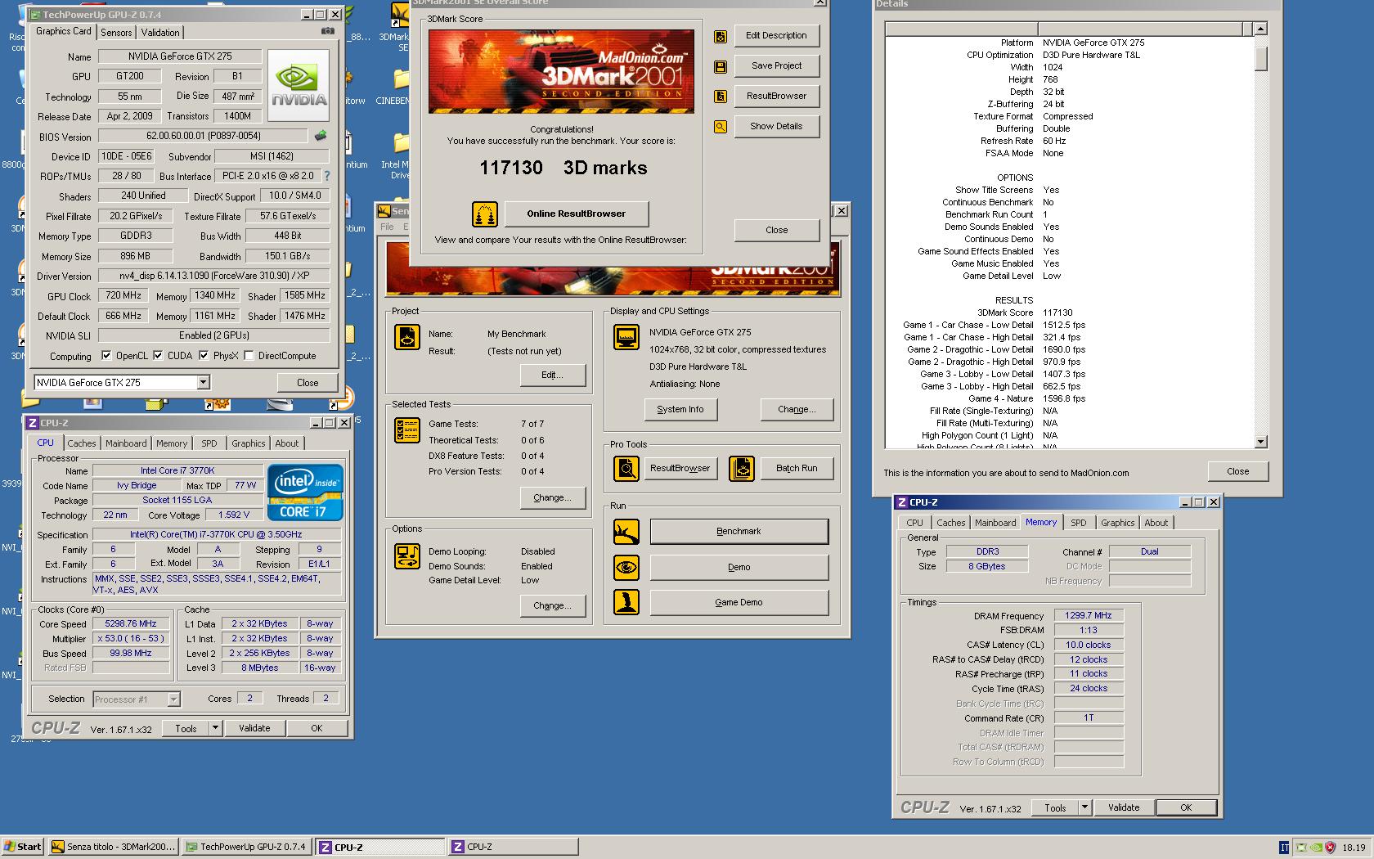Click the File menu in 3DMark window
The image size is (1374, 859).
tap(387, 227)
